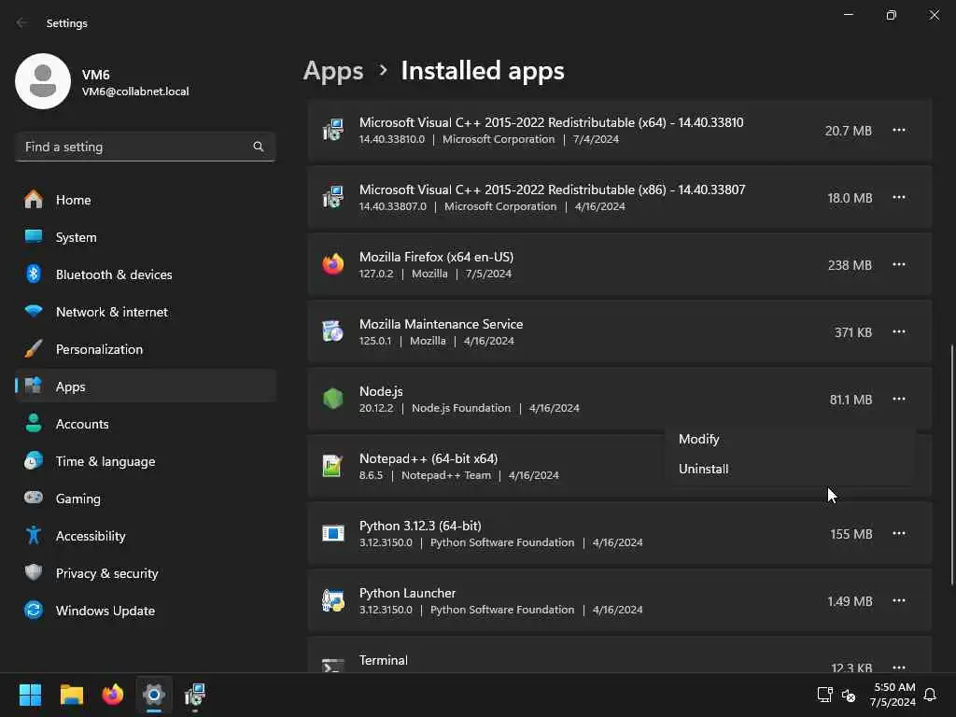Open Windows Update settings page
This screenshot has height=717, width=956.
pos(105,611)
